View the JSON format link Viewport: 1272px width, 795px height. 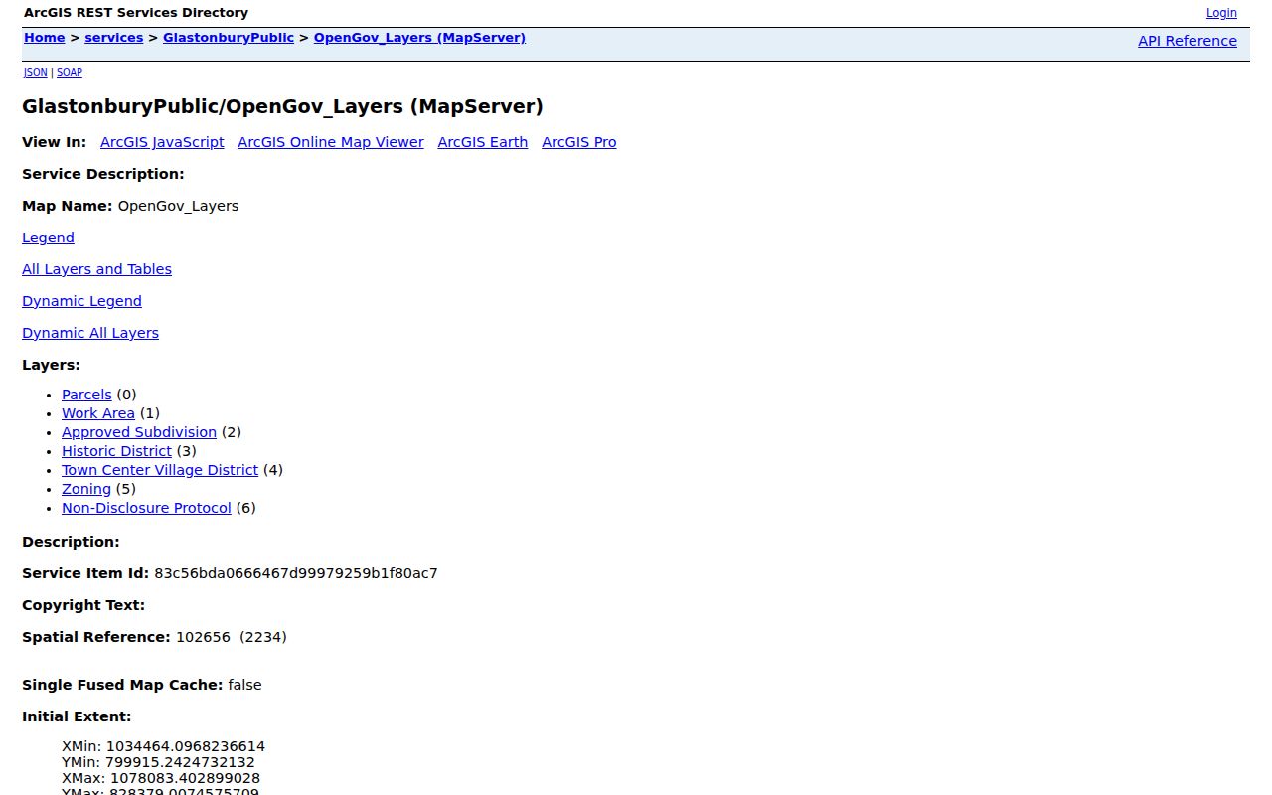tap(35, 72)
